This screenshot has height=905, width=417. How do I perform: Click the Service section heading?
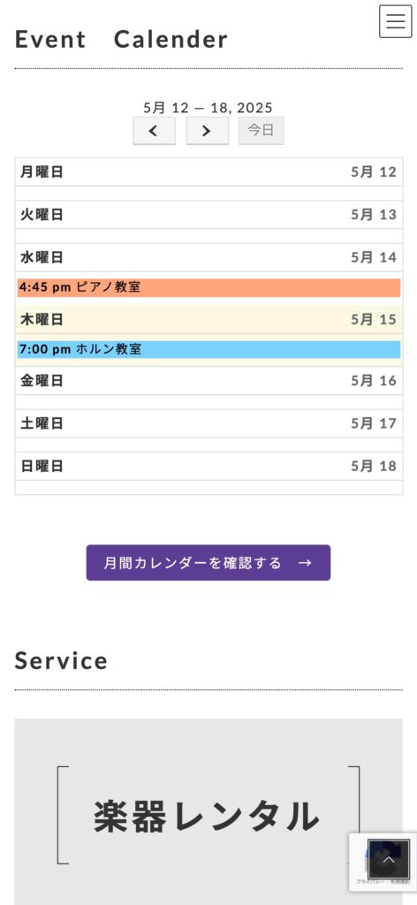coord(61,660)
